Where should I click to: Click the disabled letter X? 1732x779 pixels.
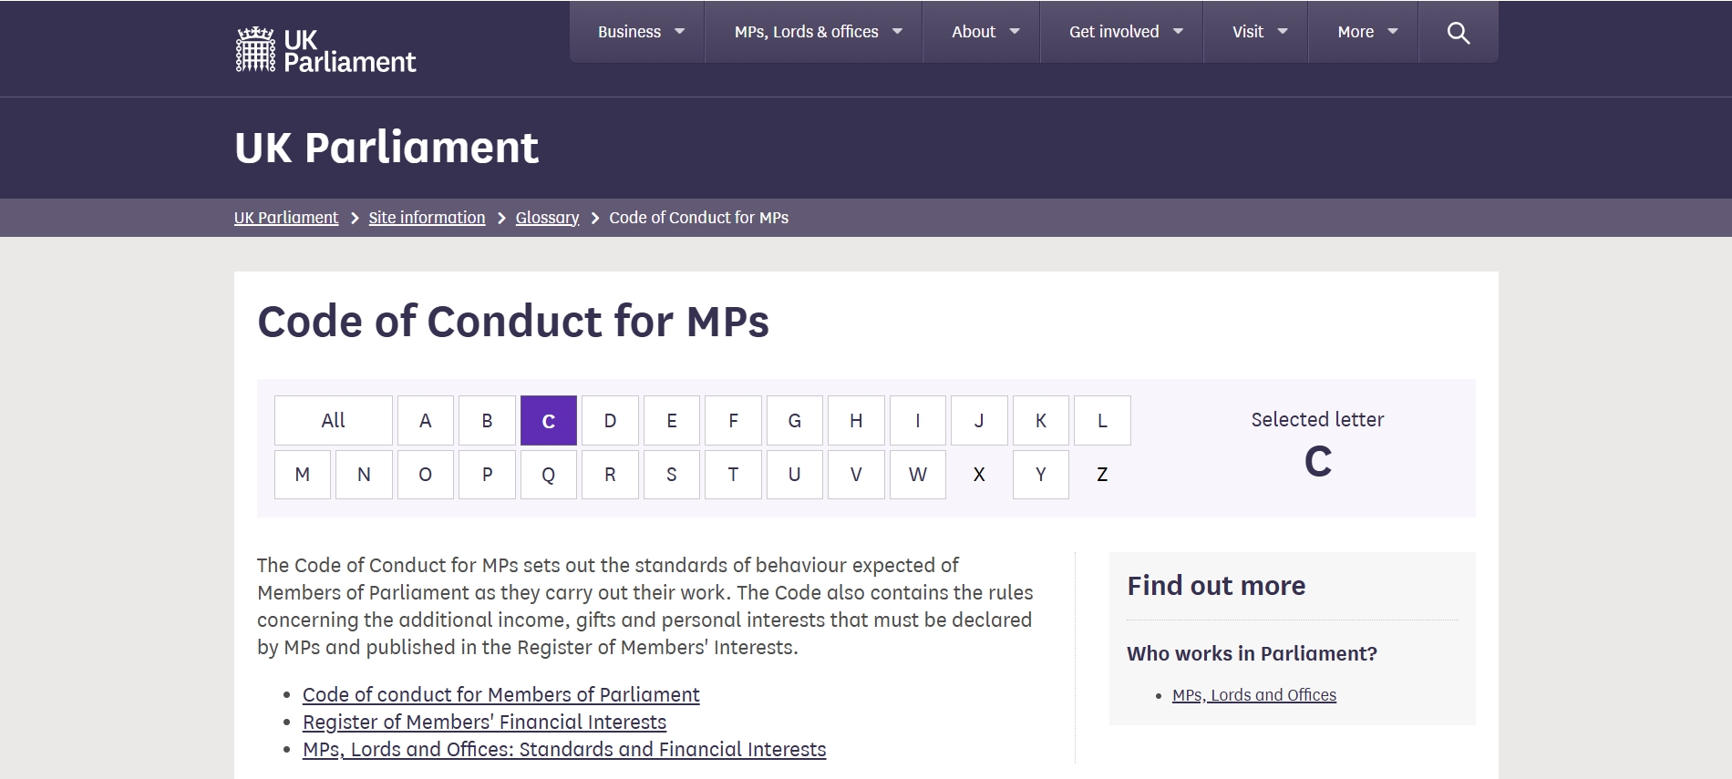coord(979,475)
